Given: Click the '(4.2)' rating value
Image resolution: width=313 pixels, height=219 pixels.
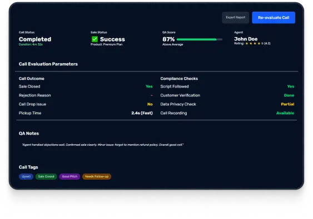Looking at the screenshot, I should [x=267, y=43].
